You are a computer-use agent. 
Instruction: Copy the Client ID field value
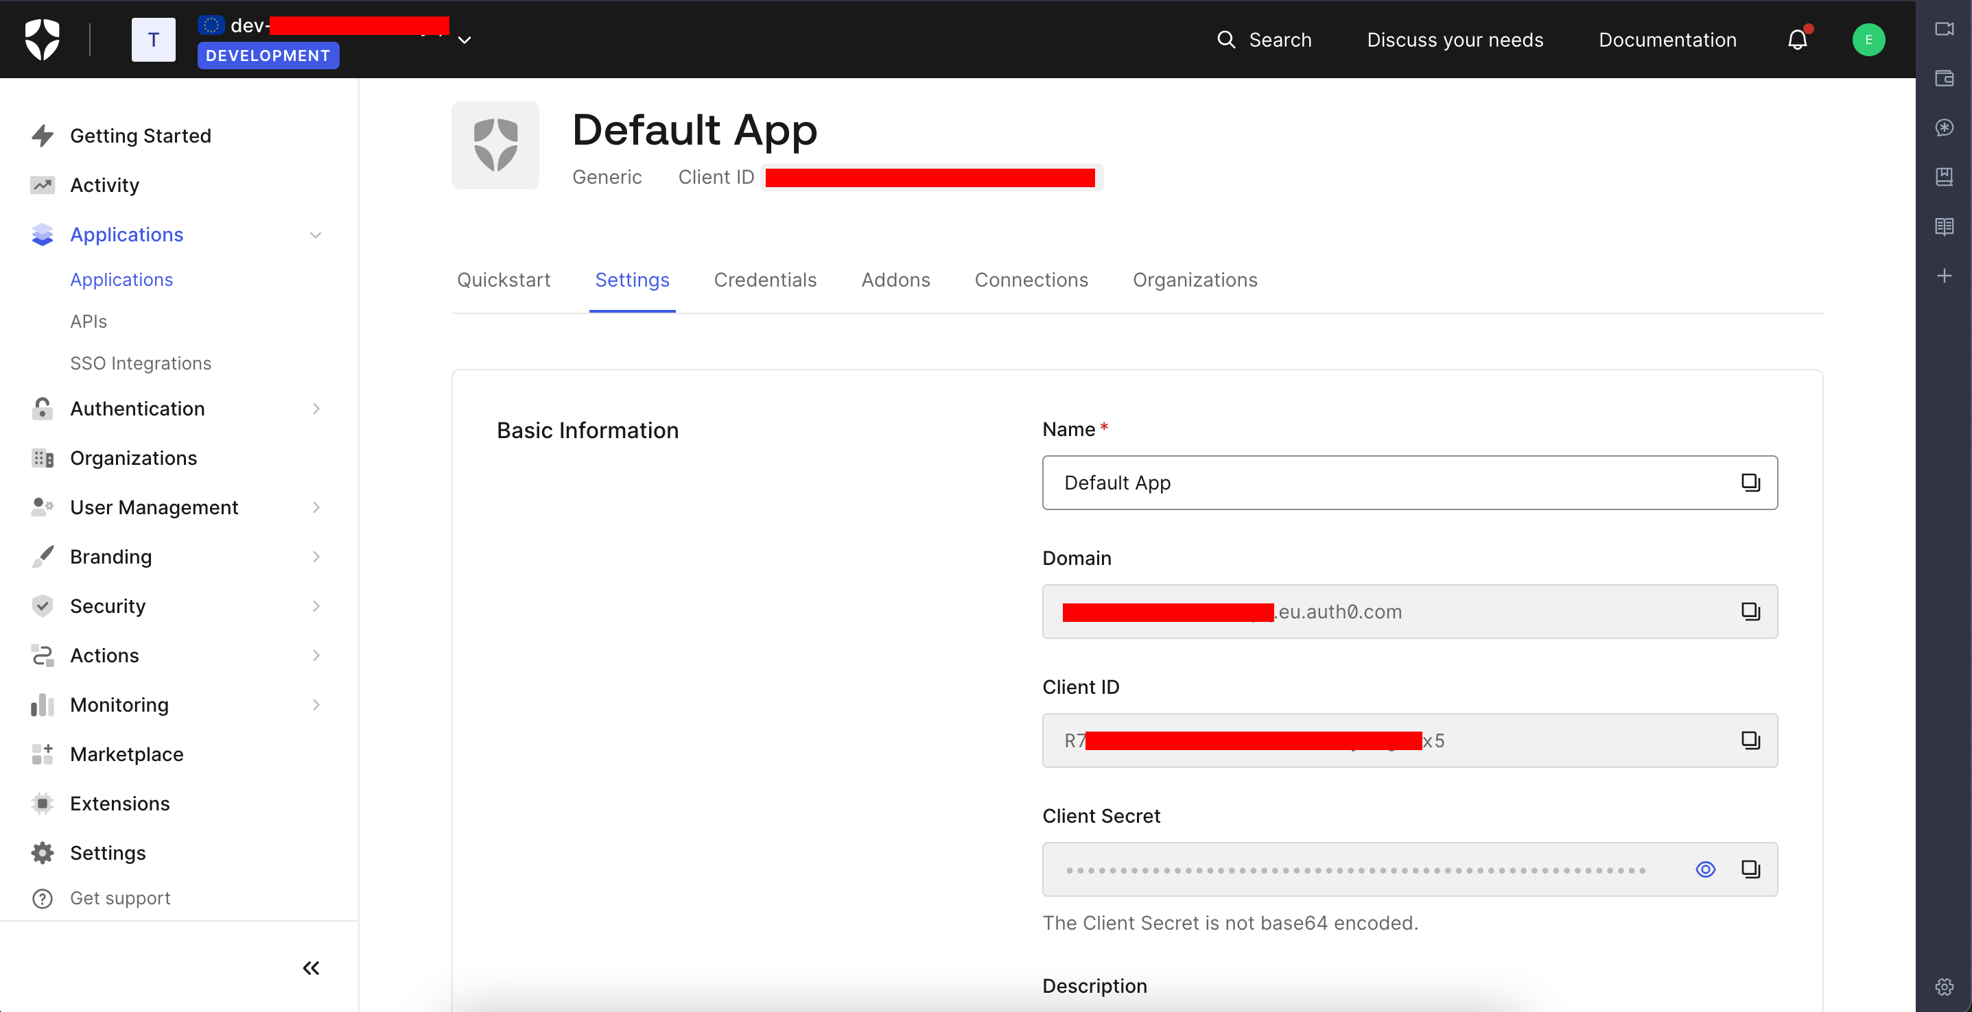1750,740
